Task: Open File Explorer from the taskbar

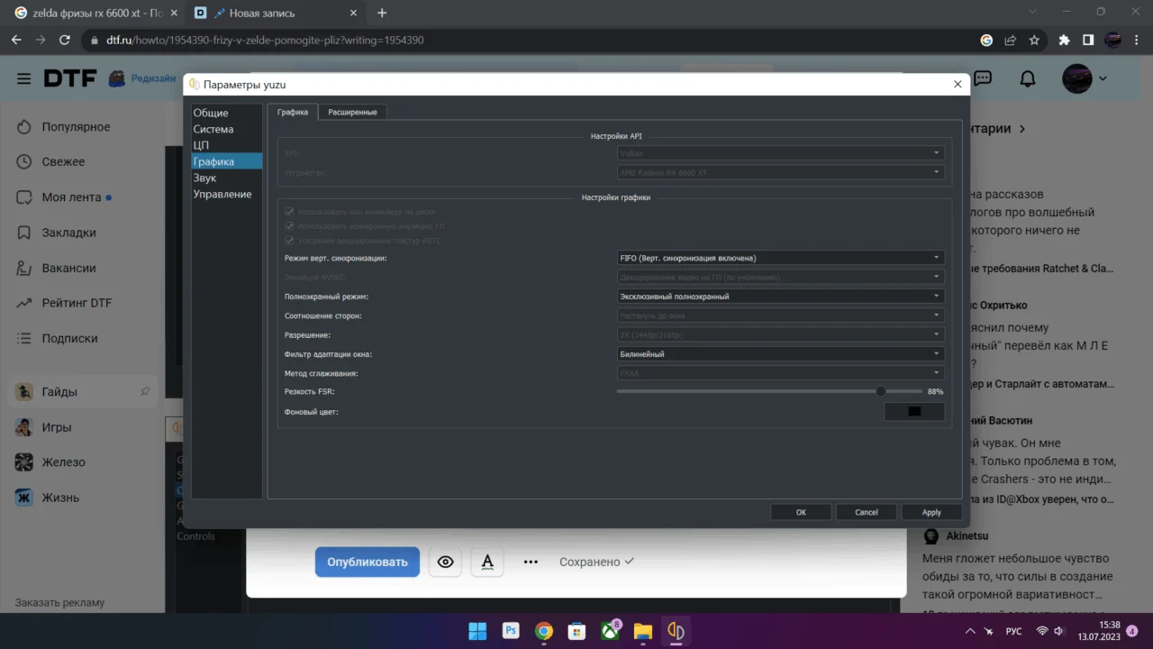Action: tap(643, 631)
